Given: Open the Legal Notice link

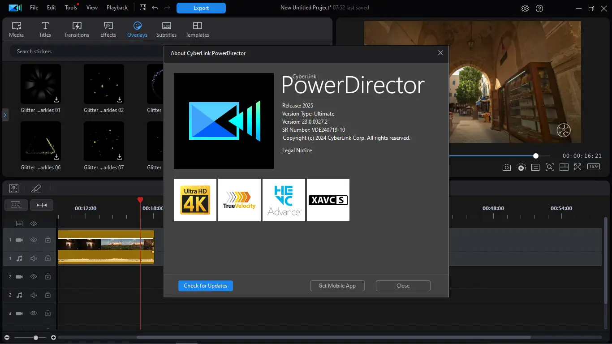Looking at the screenshot, I should coord(297,150).
